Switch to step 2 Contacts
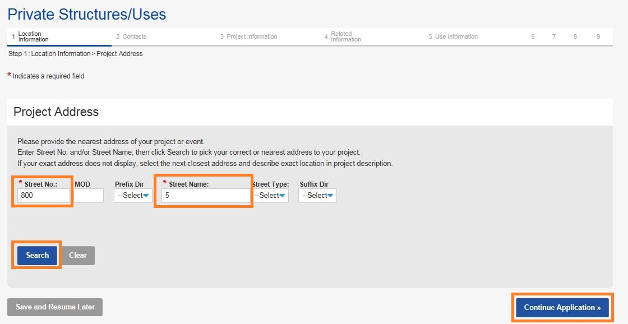This screenshot has height=324, width=628. 131,37
